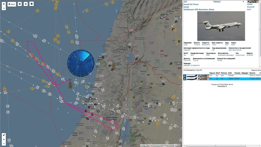
Task: Zoom in on the map
Action: (x=4, y=4)
